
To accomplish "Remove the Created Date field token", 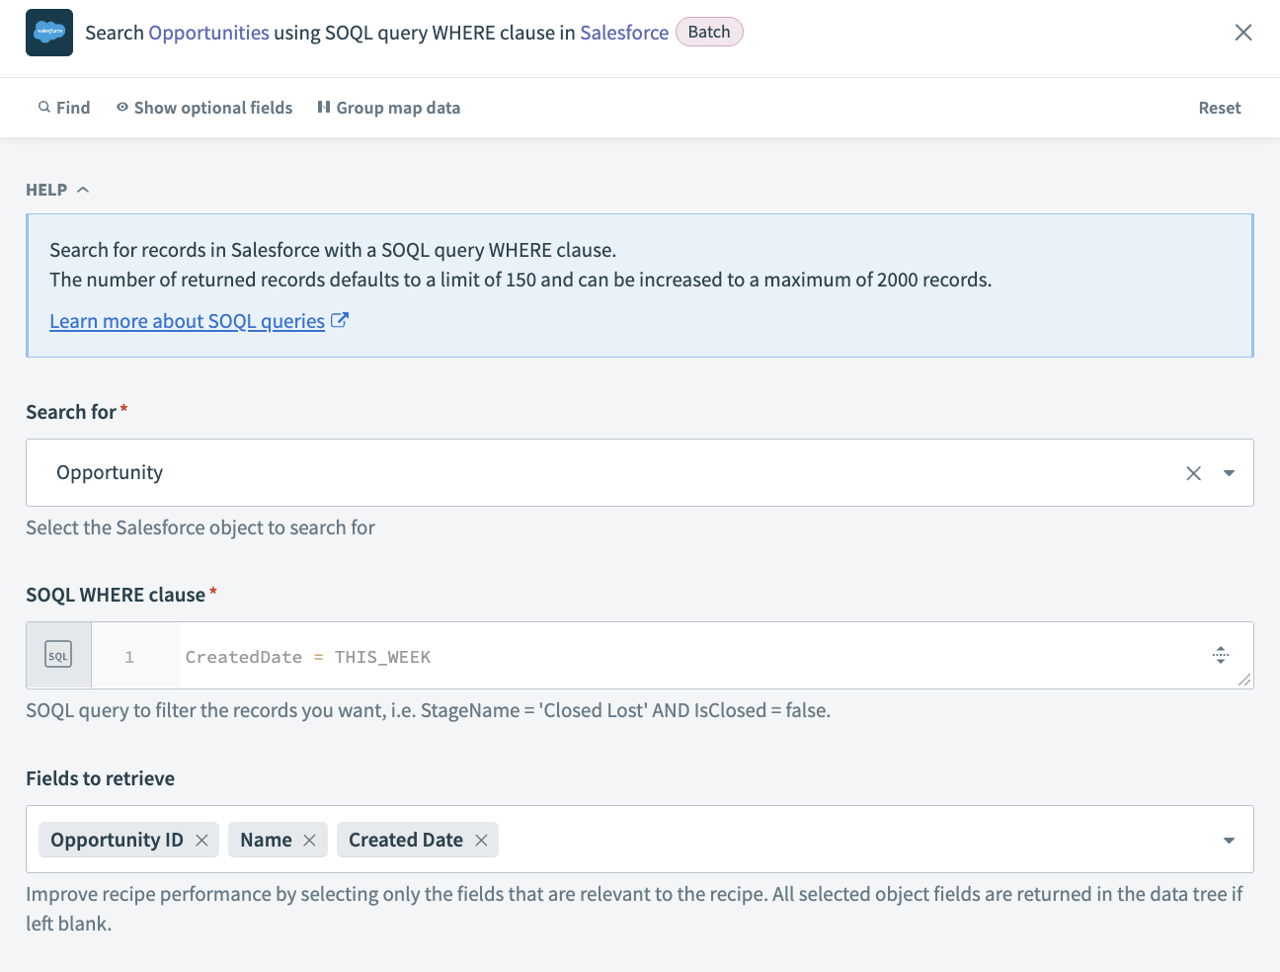I will pos(481,839).
